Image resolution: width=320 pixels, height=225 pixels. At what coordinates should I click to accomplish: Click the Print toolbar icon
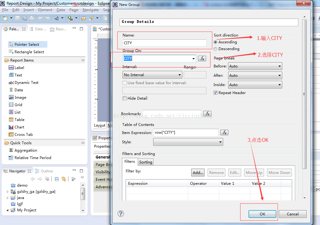[32, 18]
